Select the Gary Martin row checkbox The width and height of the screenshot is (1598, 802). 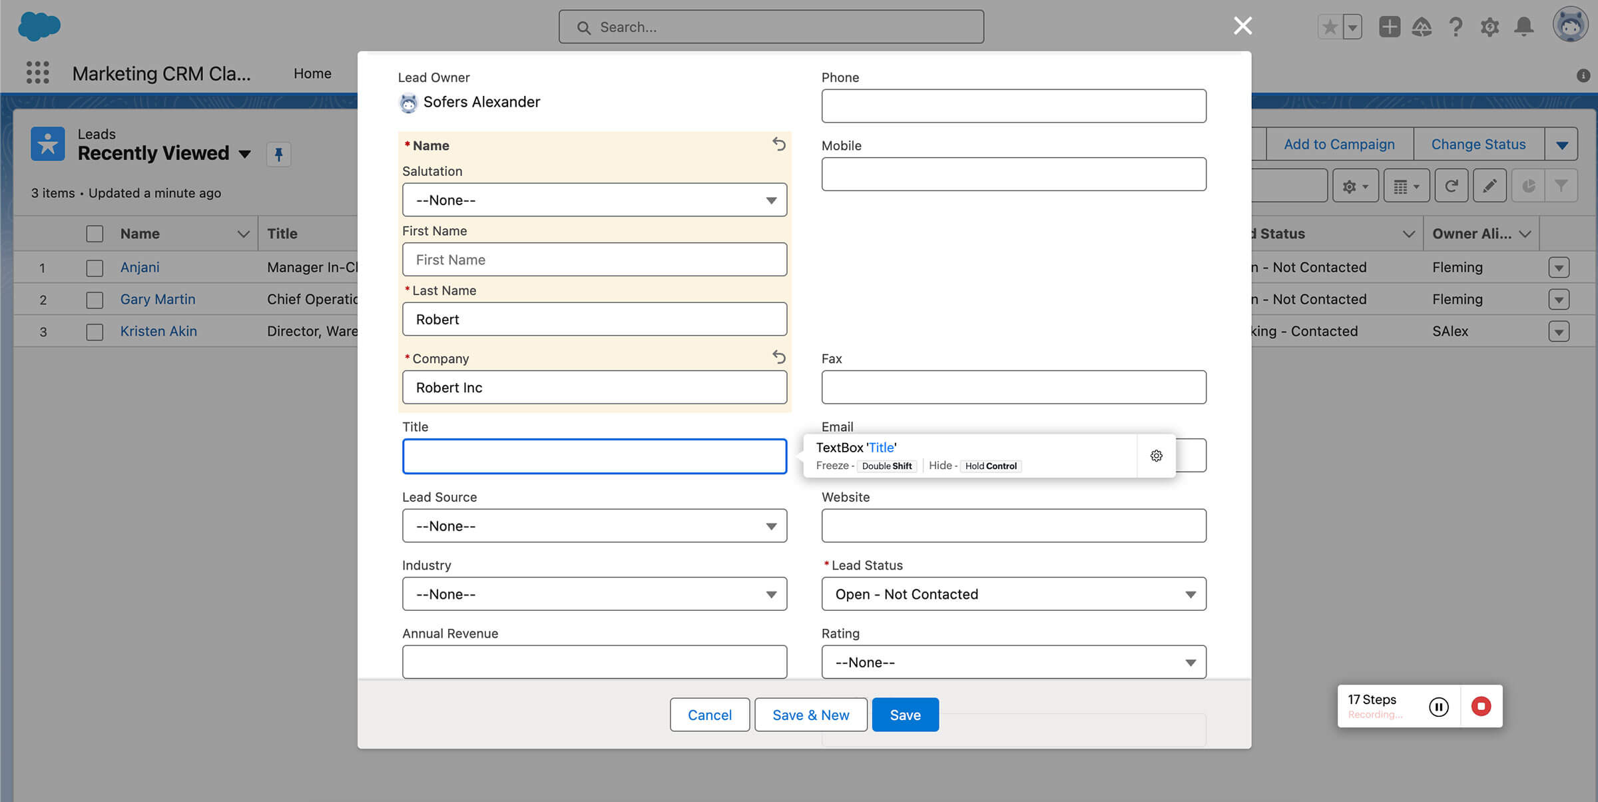tap(95, 300)
